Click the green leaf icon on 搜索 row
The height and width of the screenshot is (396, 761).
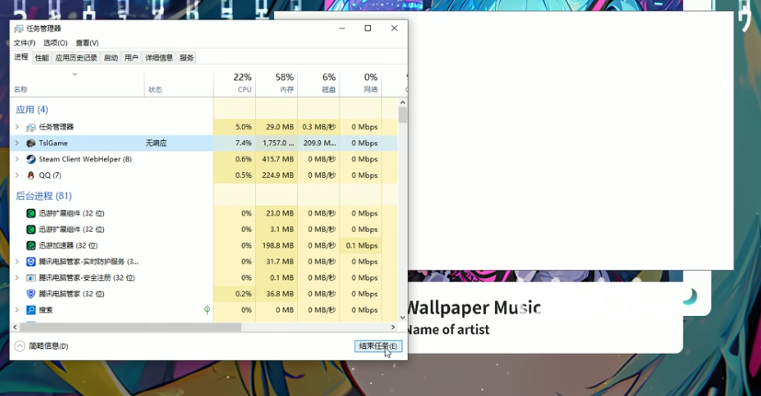[207, 310]
